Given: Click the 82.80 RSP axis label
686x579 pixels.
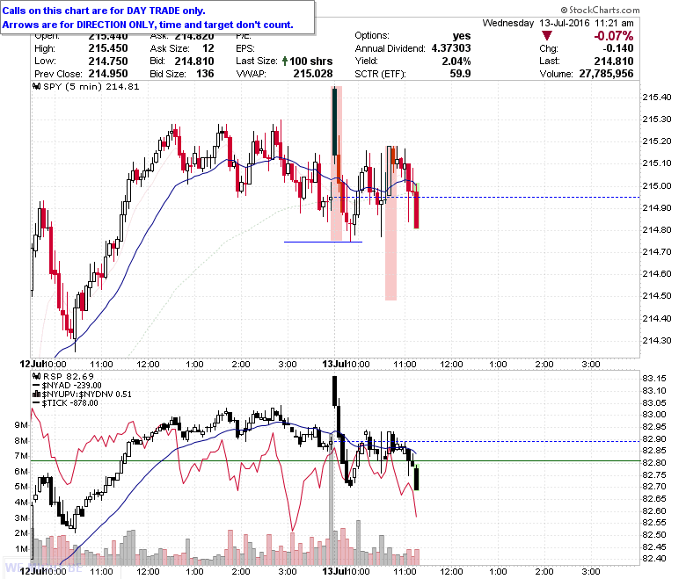Looking at the screenshot, I should coord(654,463).
